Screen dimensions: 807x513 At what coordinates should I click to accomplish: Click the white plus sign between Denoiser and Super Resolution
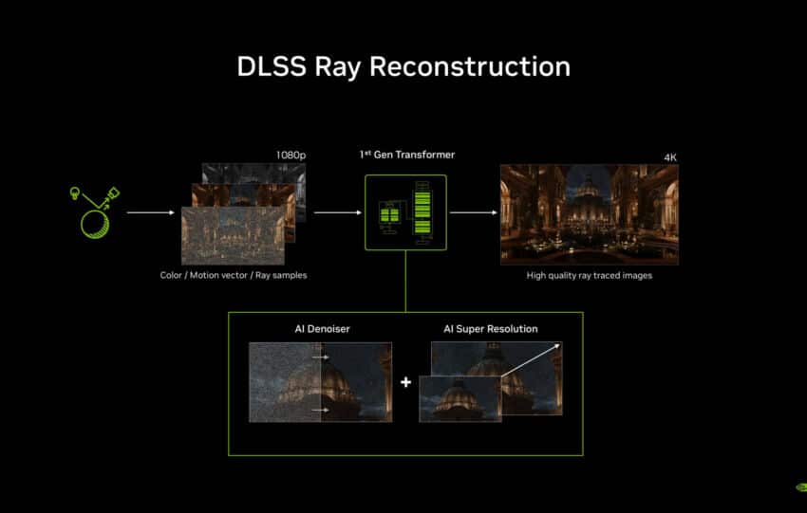click(405, 382)
